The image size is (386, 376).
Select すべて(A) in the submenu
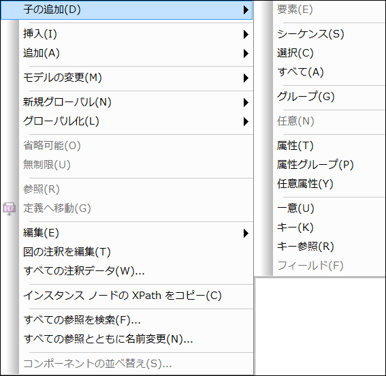pos(320,72)
